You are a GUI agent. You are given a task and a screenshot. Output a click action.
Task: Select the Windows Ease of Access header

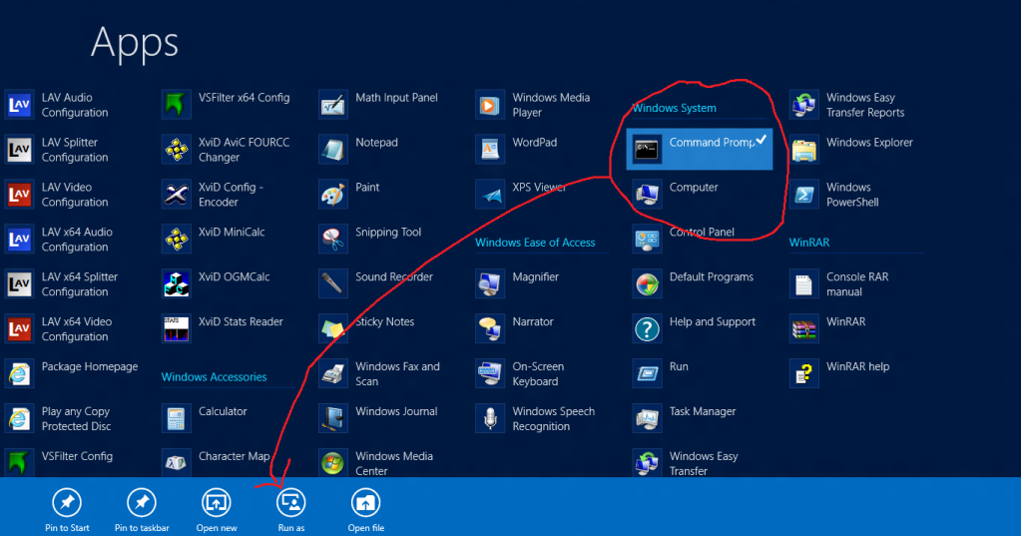click(535, 243)
